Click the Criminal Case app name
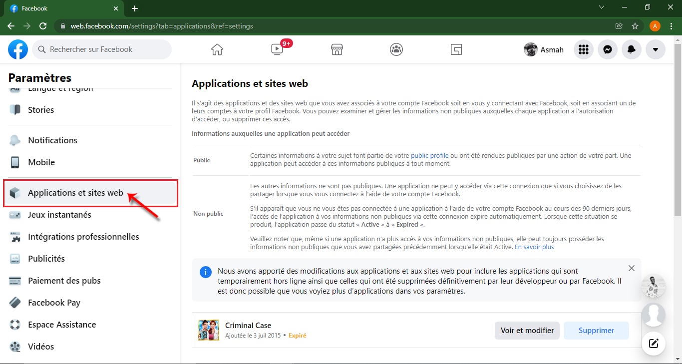The image size is (682, 364). tap(248, 326)
